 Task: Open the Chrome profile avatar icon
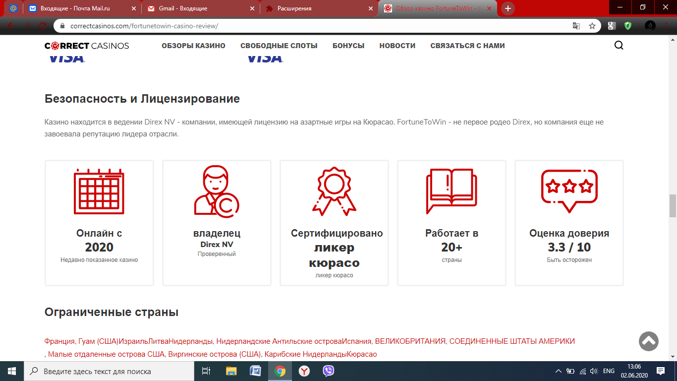point(650,26)
